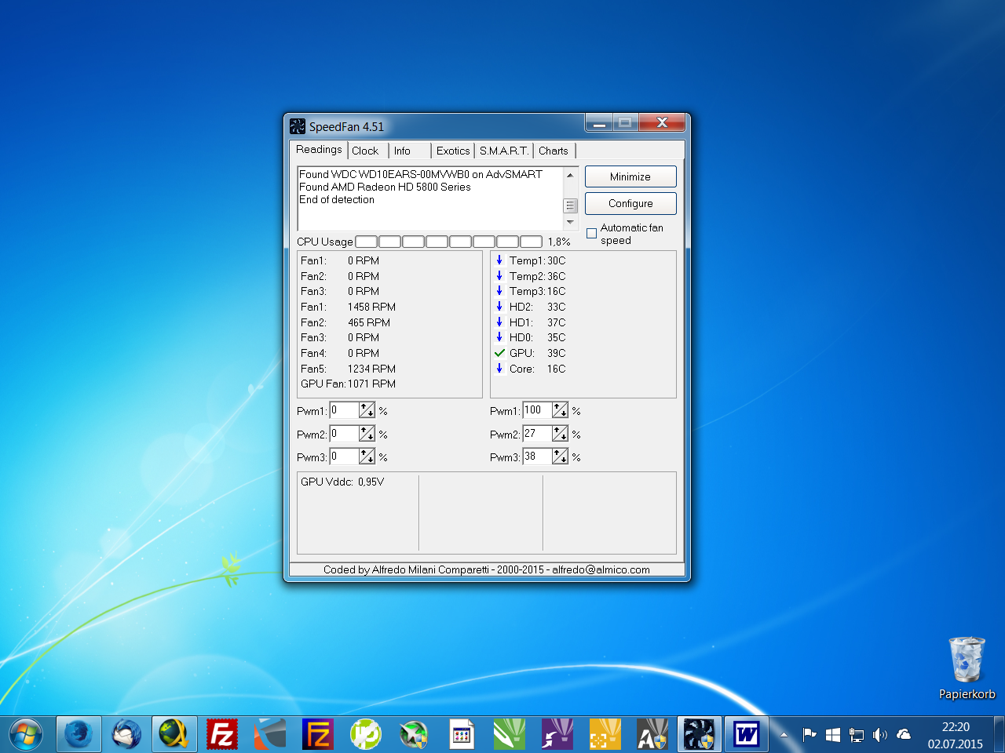Image resolution: width=1005 pixels, height=753 pixels.
Task: Click the stepper arrows for right Pwm1 at 100
Action: [x=560, y=410]
